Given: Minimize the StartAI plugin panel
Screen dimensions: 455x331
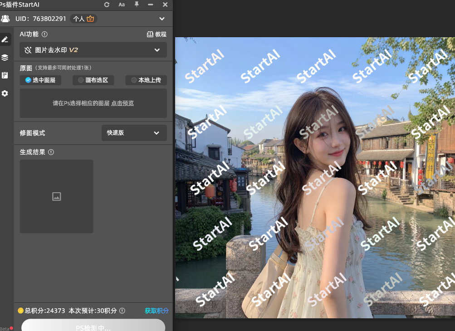Looking at the screenshot, I should coord(150,5).
